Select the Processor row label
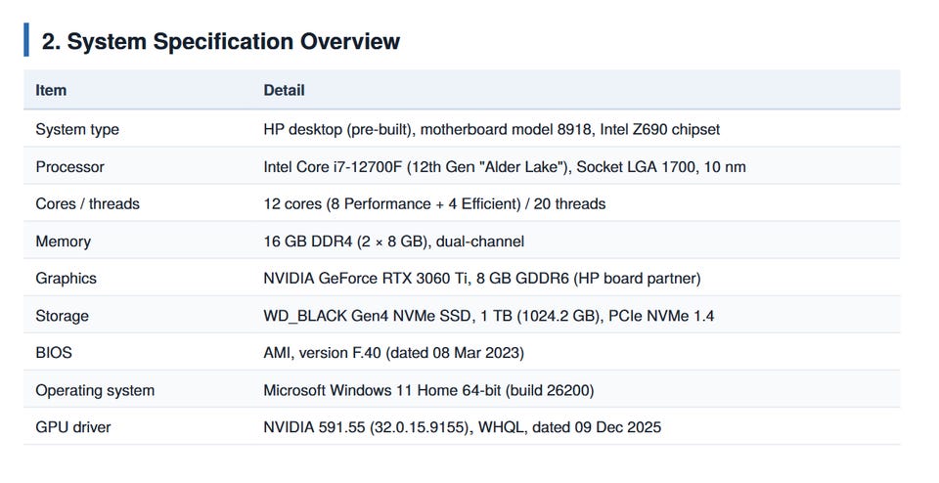The width and height of the screenshot is (939, 483). (70, 166)
